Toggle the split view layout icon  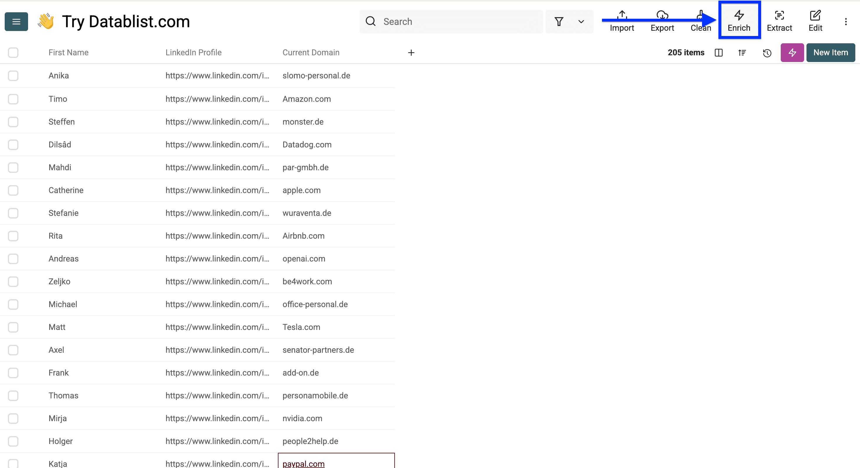pos(718,53)
